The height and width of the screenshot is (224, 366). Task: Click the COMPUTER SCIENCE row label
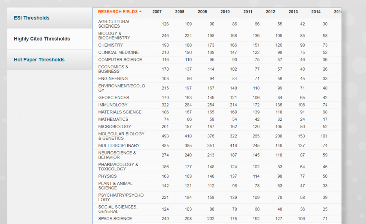(x=120, y=60)
